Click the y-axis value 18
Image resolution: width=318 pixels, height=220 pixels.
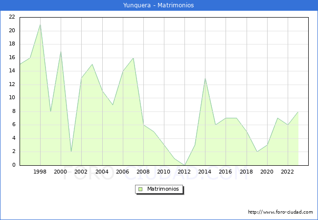tap(12, 44)
